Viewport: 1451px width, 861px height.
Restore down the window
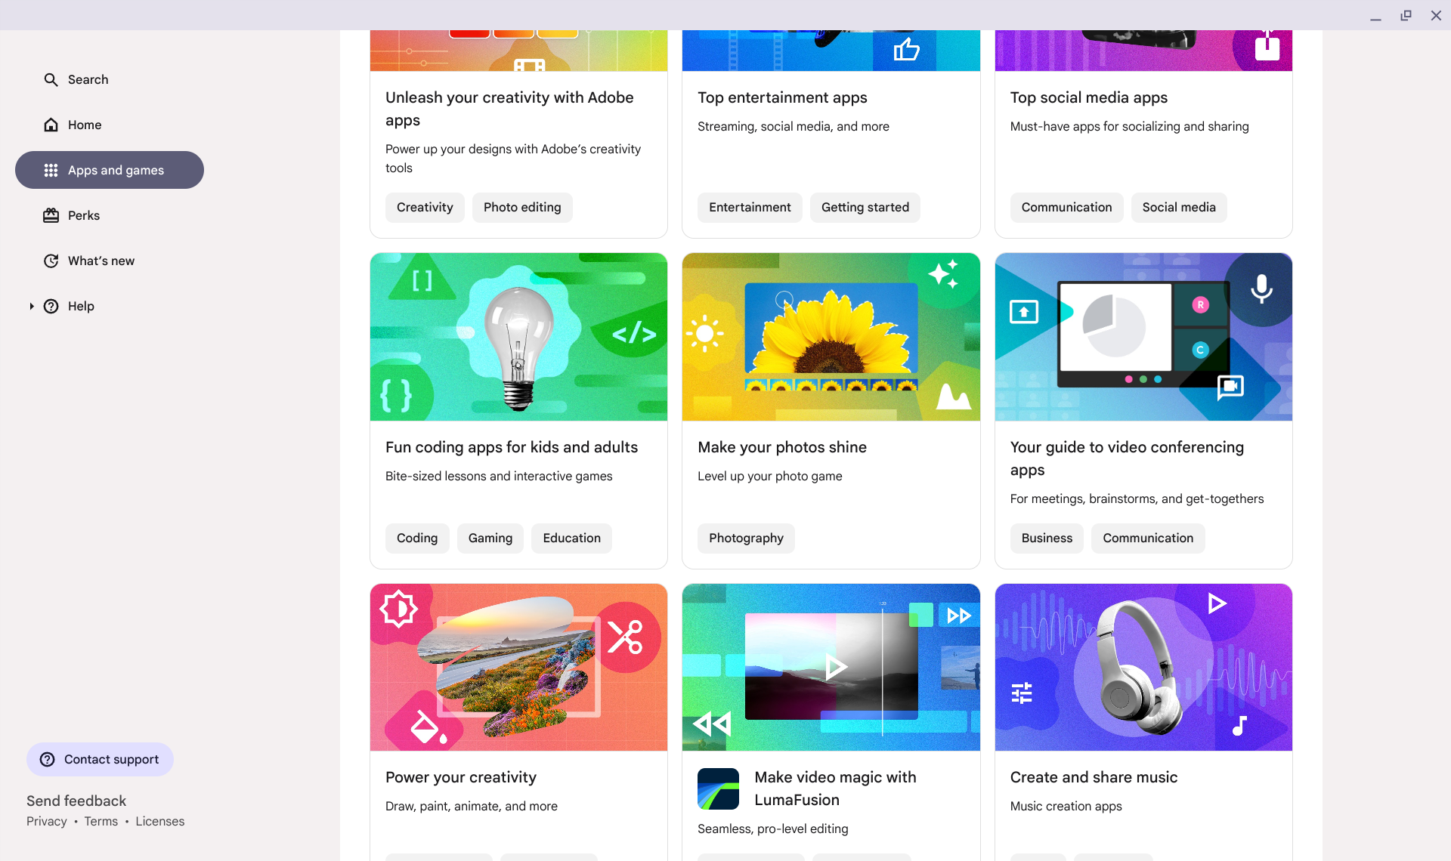1406,15
